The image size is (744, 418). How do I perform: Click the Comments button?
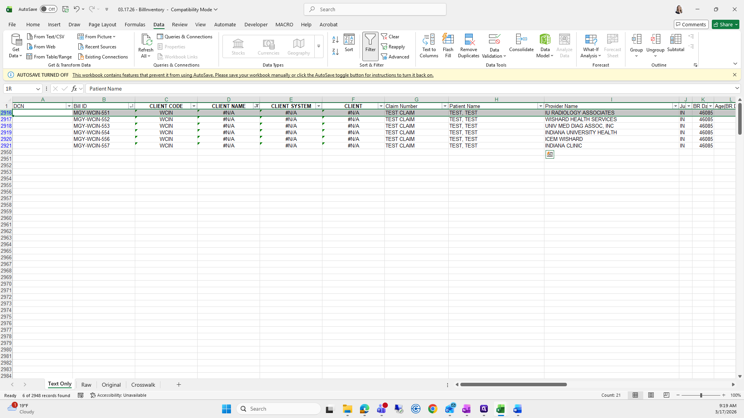pos(691,24)
